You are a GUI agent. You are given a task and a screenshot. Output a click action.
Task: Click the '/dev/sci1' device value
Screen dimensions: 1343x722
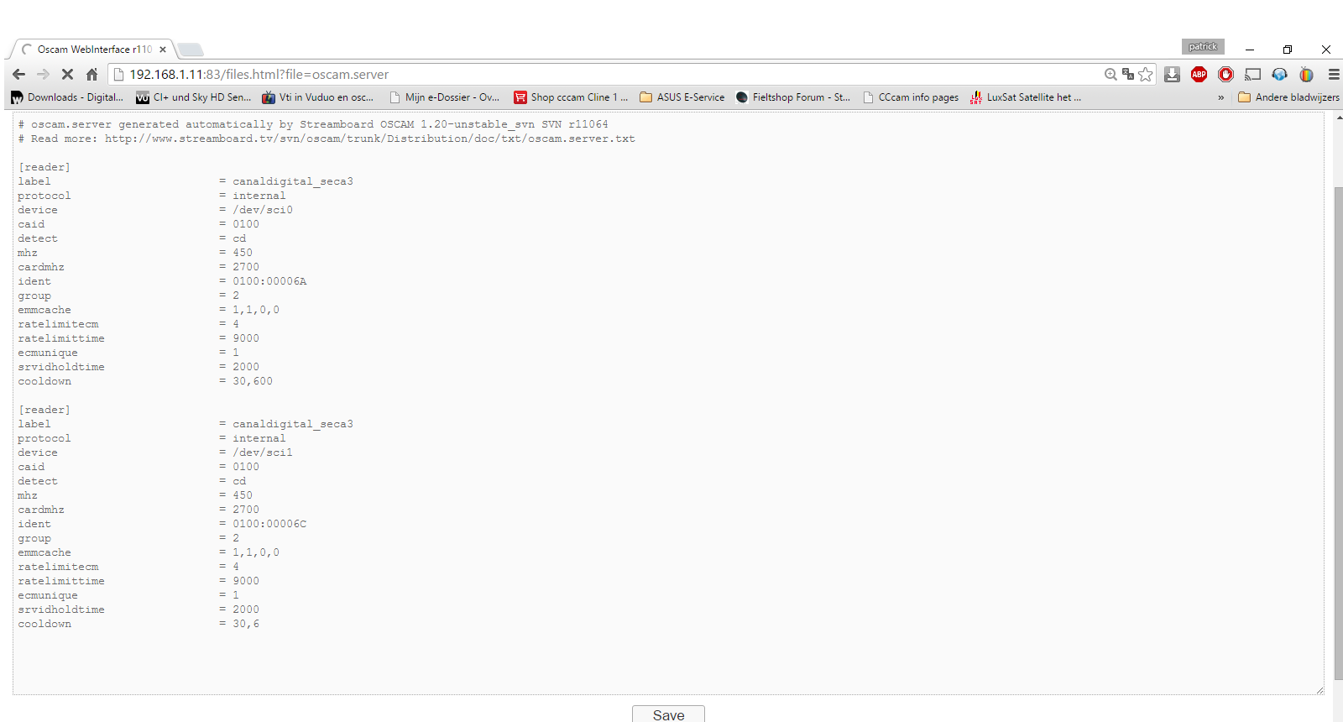point(263,453)
